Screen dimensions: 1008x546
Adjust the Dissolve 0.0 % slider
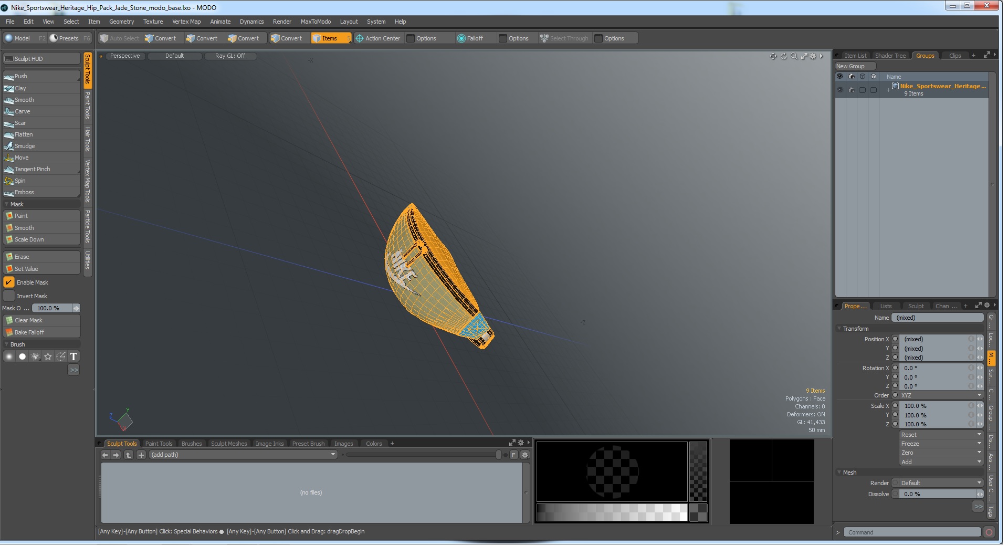click(941, 495)
